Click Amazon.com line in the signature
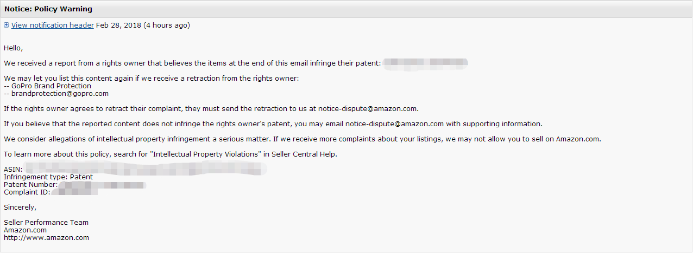Viewport: 693px width, 253px height. 25,230
